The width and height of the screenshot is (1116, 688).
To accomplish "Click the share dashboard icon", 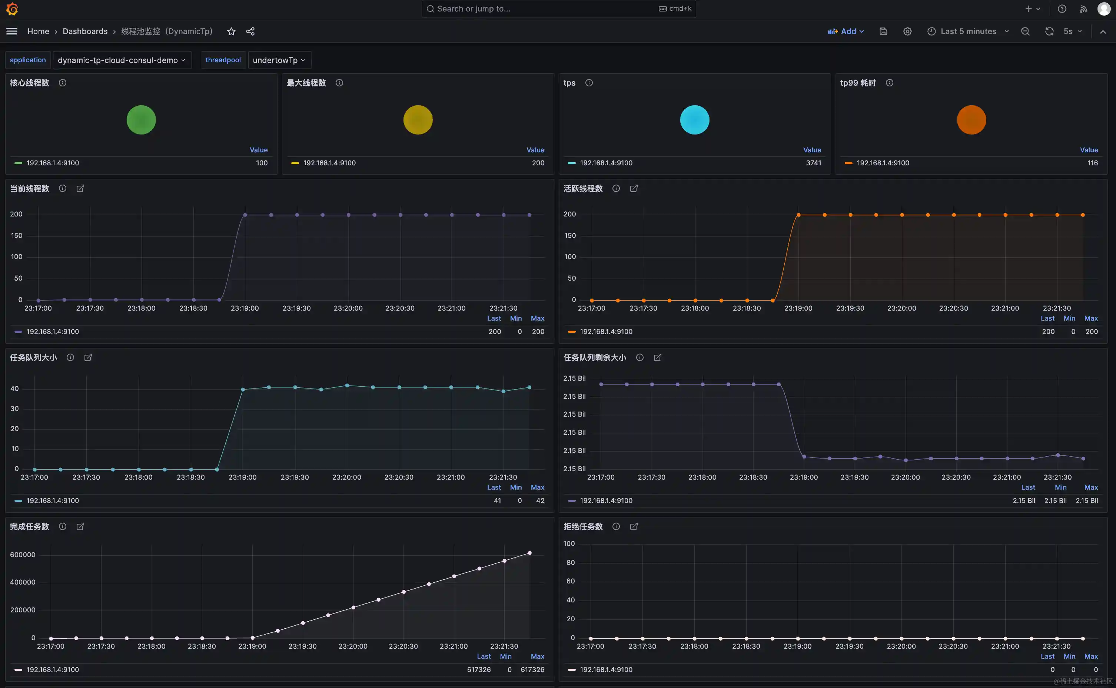I will 250,32.
